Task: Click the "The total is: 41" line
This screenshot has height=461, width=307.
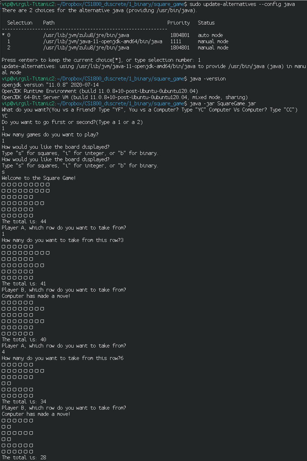Action: coord(24,284)
